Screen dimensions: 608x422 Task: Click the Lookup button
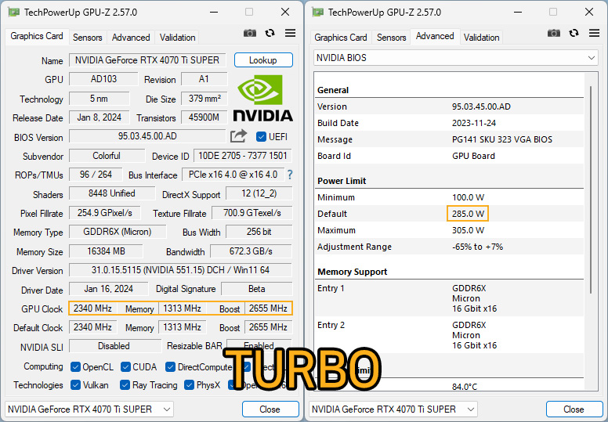click(263, 60)
